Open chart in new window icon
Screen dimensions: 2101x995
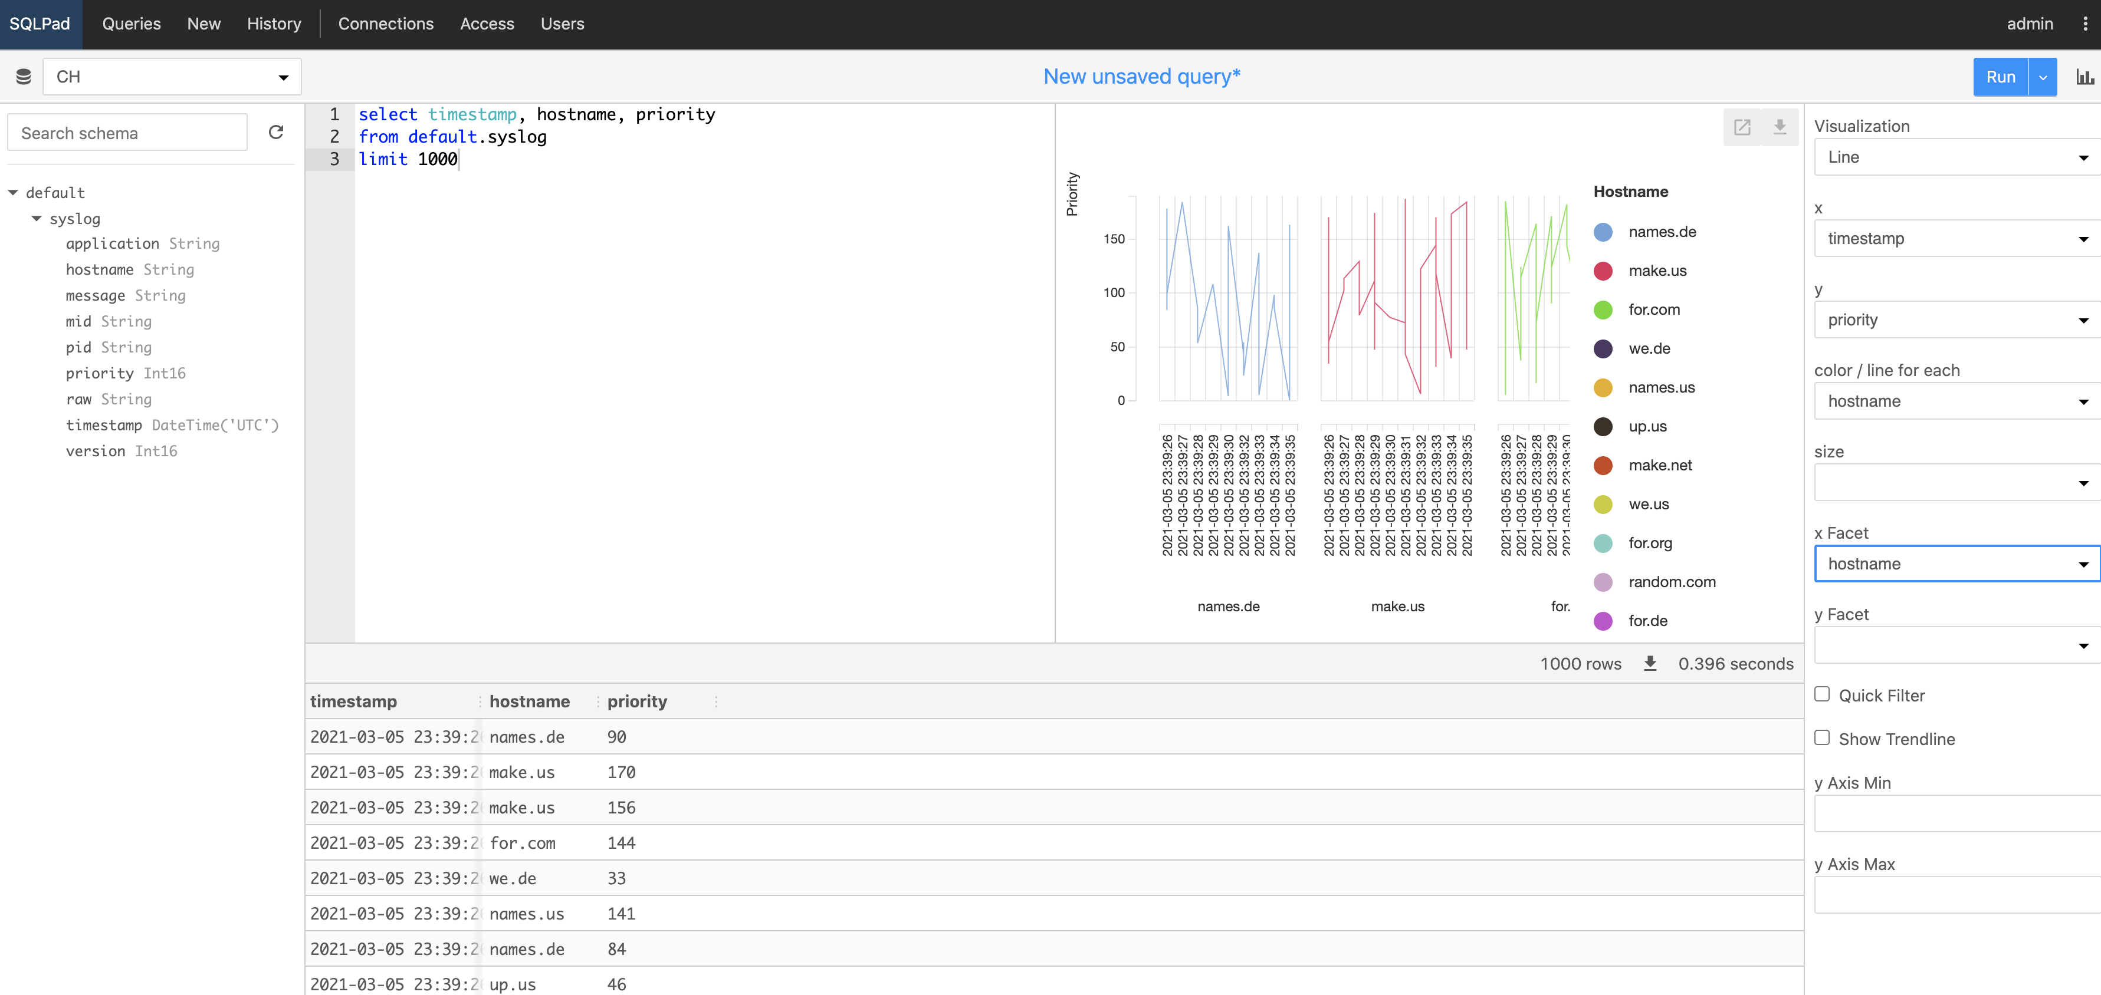tap(1742, 127)
